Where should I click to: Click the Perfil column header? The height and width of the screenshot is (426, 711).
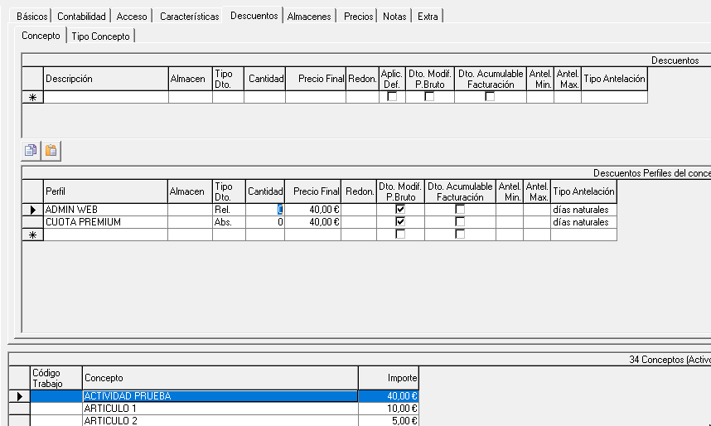pyautogui.click(x=105, y=191)
